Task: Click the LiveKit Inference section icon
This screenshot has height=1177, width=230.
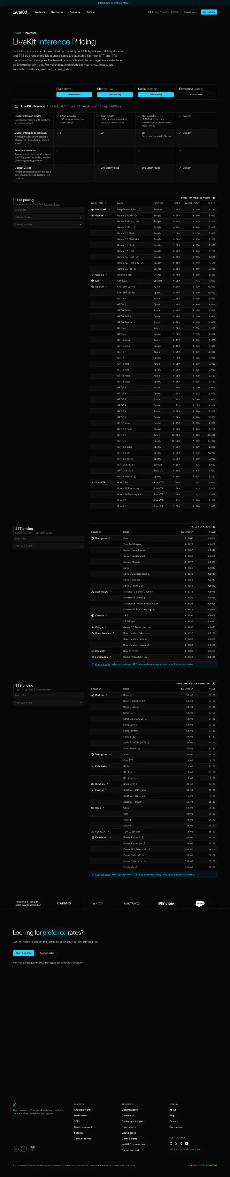Action: (x=16, y=106)
